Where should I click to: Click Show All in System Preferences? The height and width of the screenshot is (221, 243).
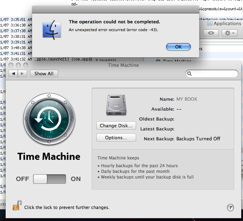44,74
